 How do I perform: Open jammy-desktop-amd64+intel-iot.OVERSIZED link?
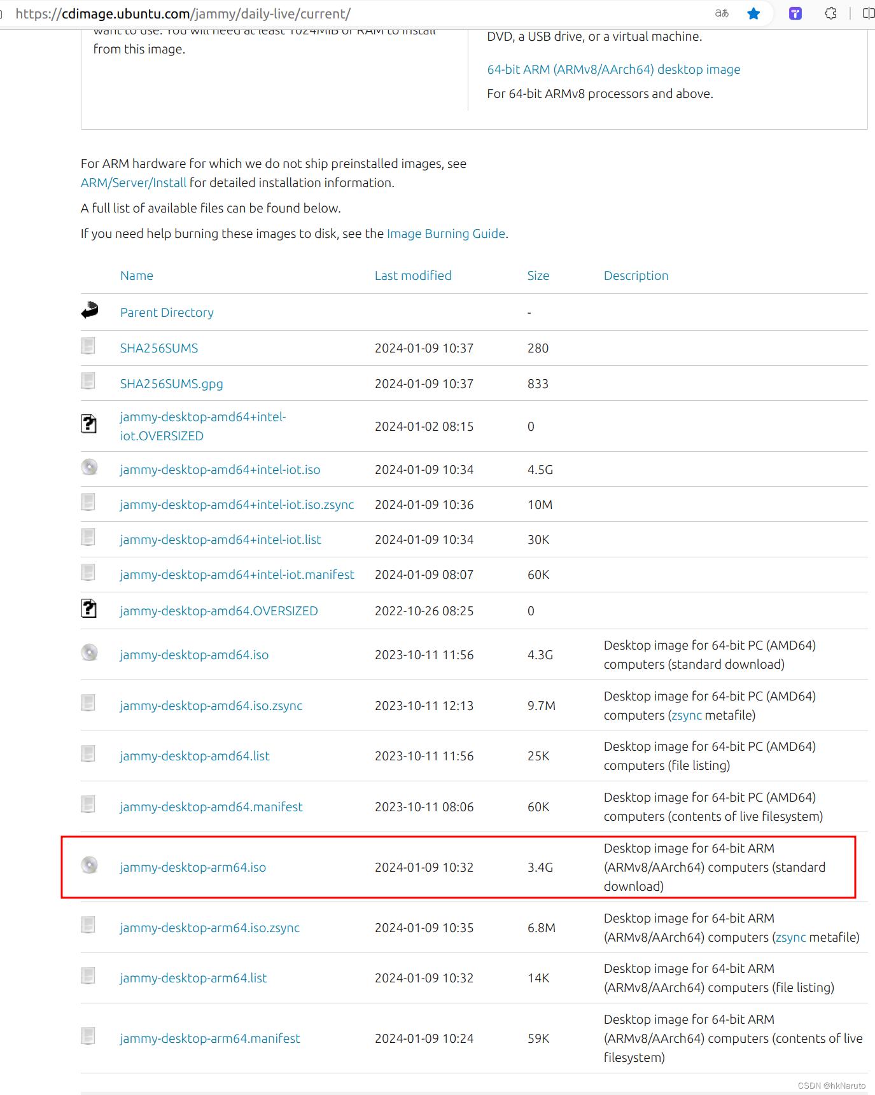203,426
